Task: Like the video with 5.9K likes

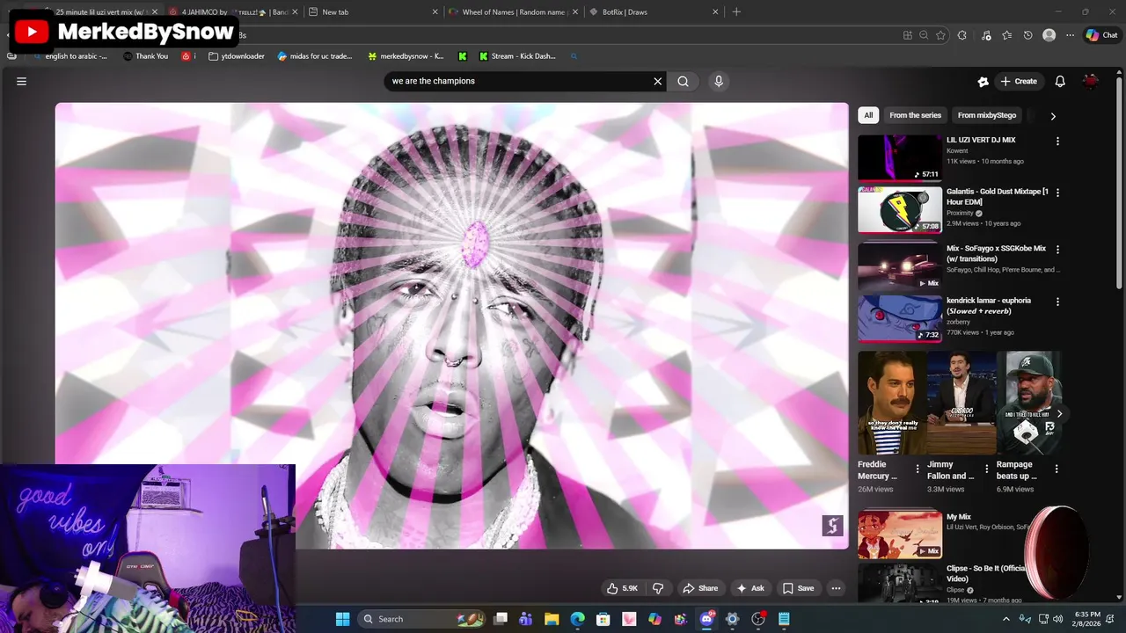Action: [623, 588]
